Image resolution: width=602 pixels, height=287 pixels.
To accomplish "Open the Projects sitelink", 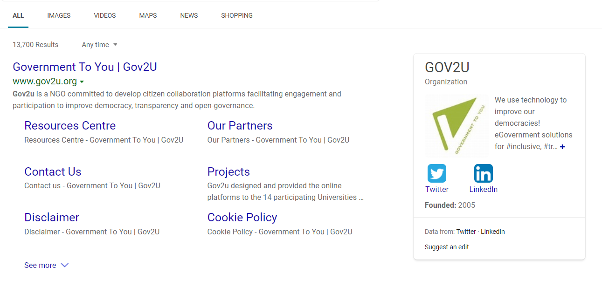I will coord(228,172).
